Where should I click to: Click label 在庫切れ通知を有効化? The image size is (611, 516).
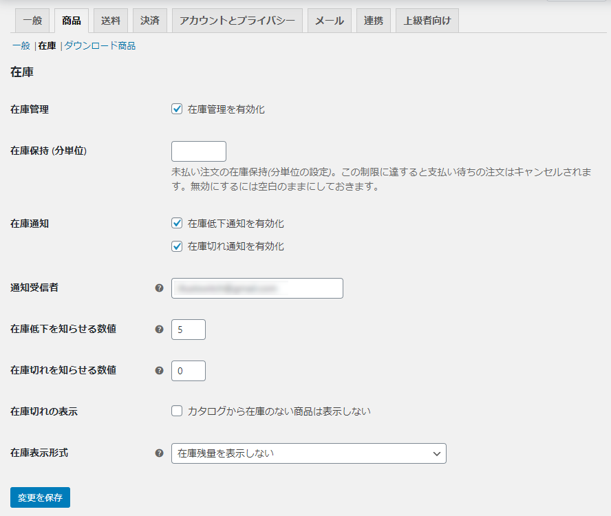tap(236, 246)
